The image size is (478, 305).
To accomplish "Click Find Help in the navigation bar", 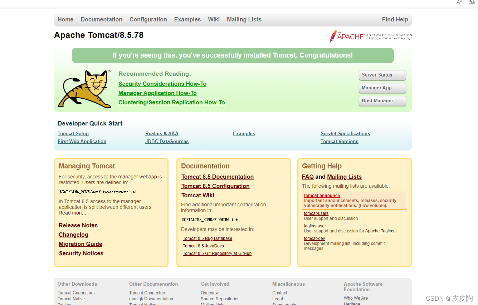I will (x=395, y=20).
